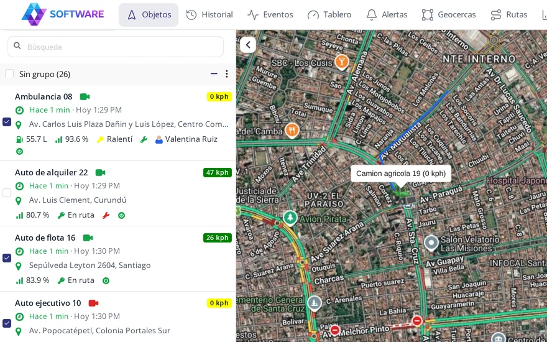Click the Búsqueda search field
This screenshot has height=342, width=547.
pyautogui.click(x=116, y=47)
